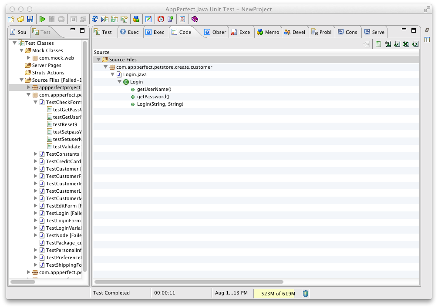Collapse com.appperfect.petstore.create.customer package
The height and width of the screenshot is (308, 438).
[106, 67]
